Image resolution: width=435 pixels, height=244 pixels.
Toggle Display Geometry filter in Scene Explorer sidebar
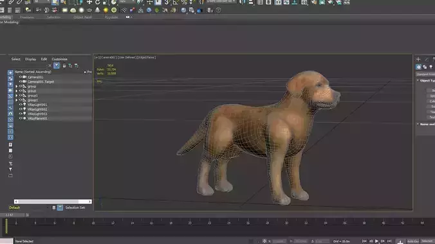[x=10, y=73]
